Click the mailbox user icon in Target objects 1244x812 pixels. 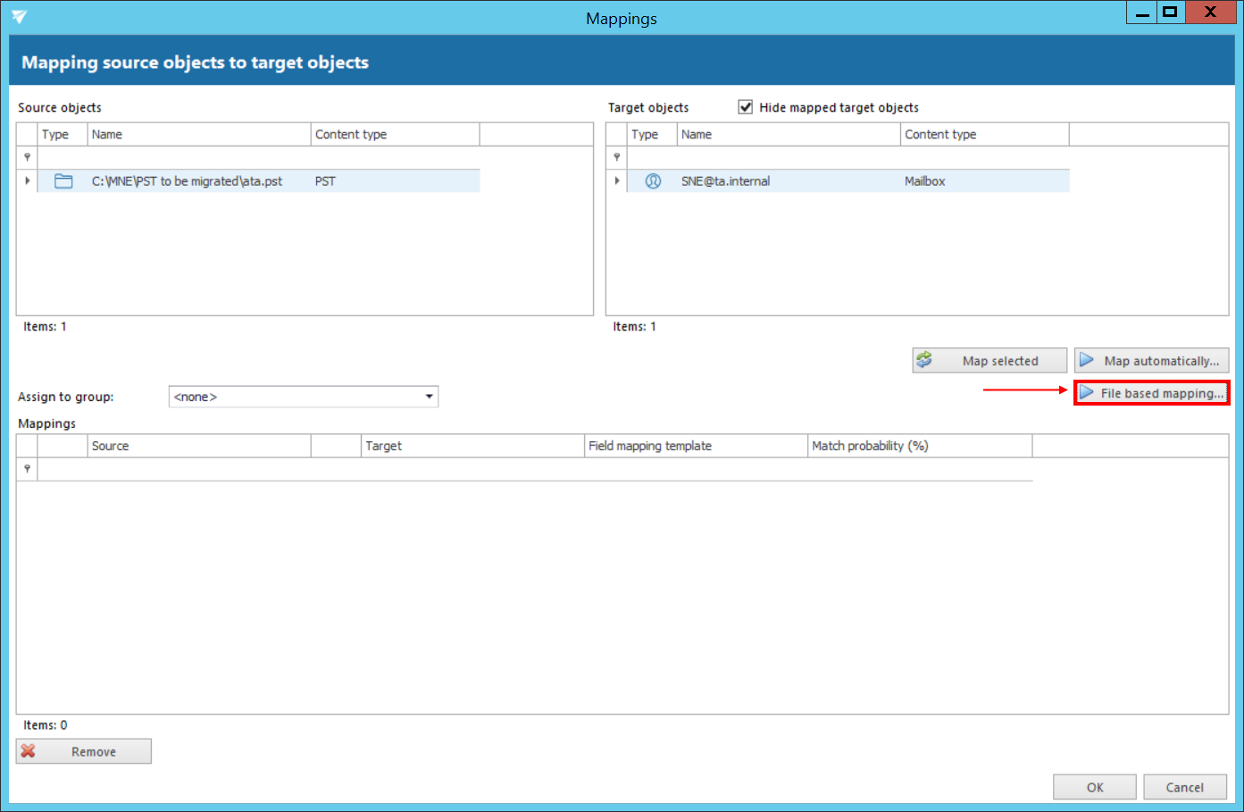click(653, 181)
